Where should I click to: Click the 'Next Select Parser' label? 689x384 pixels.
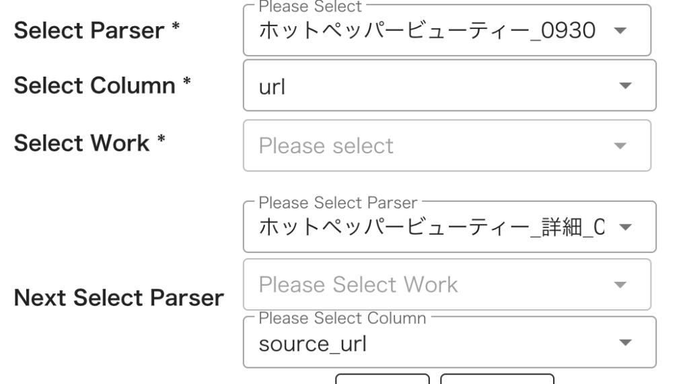(118, 297)
